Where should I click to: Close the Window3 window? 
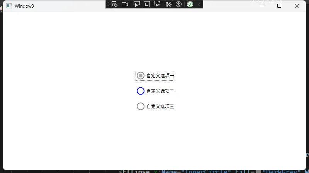coord(297,6)
